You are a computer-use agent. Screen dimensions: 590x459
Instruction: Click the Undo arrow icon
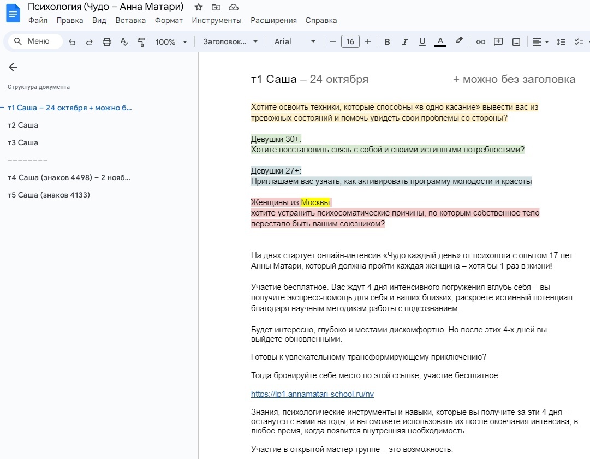coord(72,42)
